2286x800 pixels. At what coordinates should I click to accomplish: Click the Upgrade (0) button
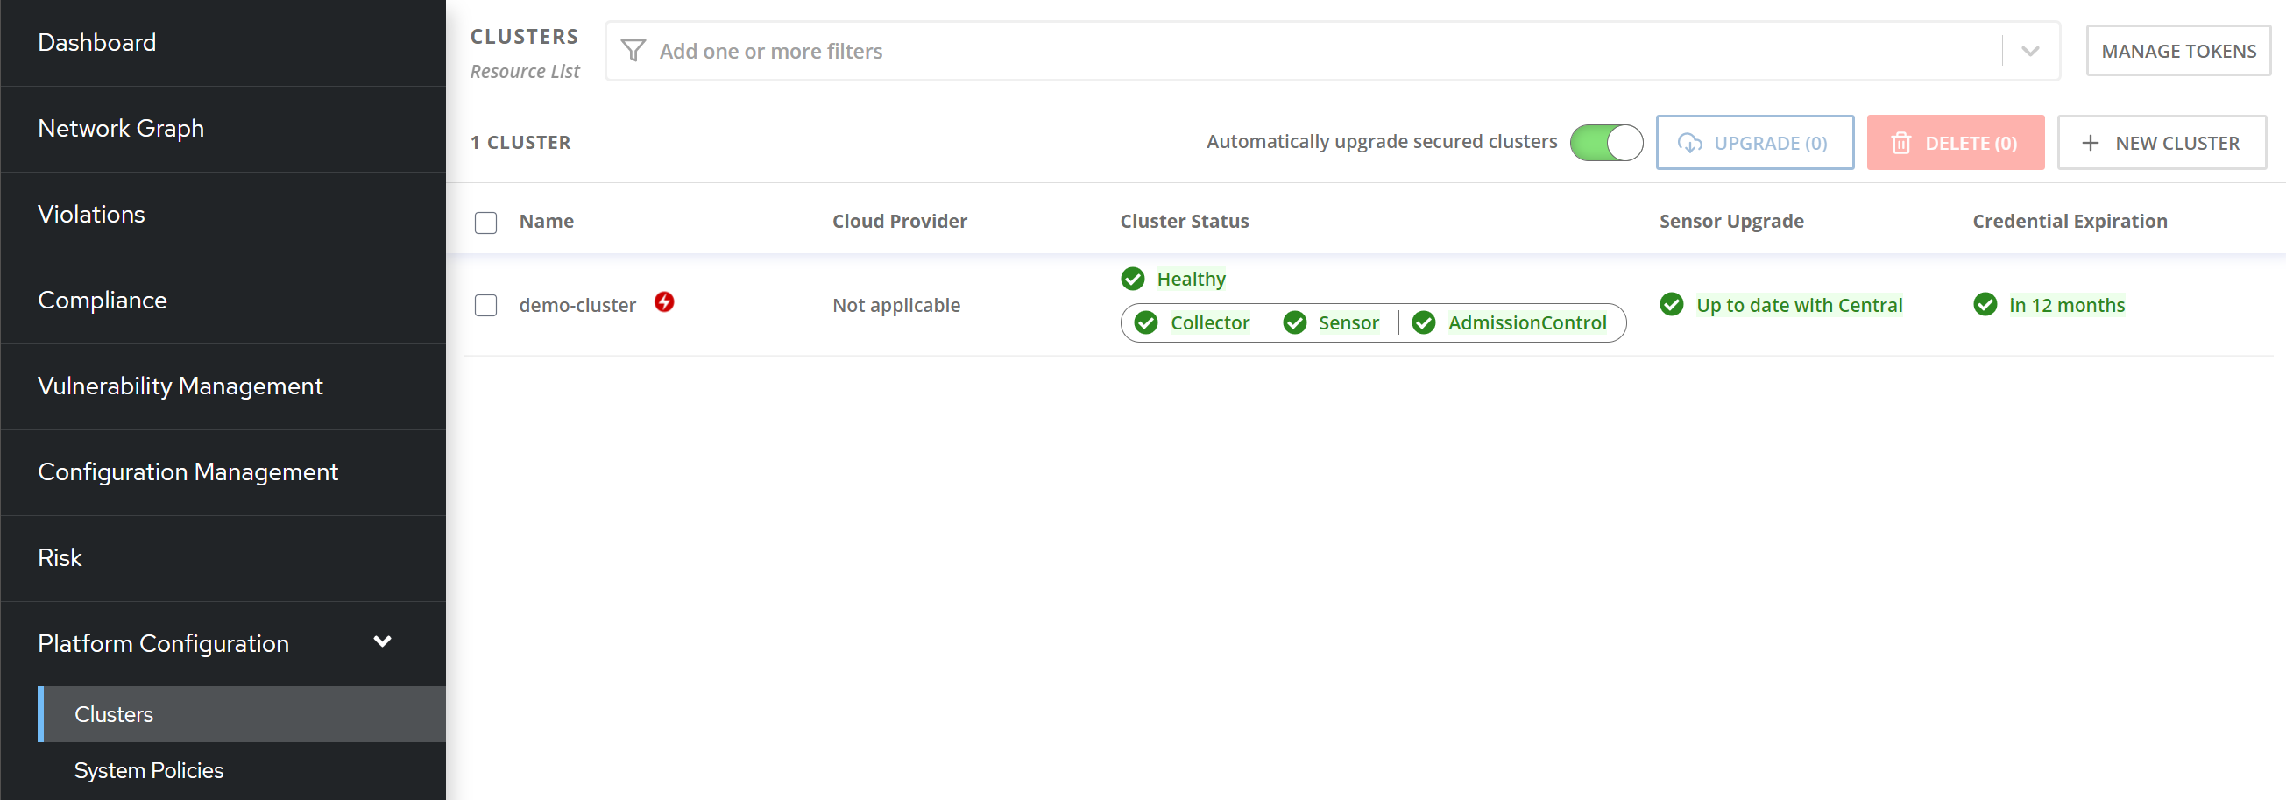pyautogui.click(x=1754, y=143)
